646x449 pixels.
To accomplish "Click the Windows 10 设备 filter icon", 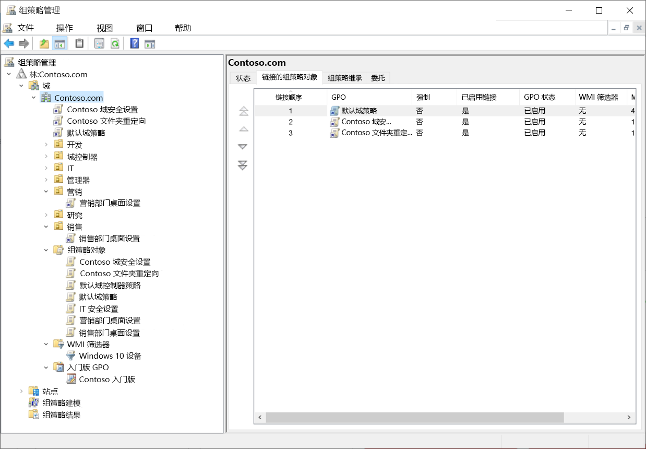I will 71,356.
